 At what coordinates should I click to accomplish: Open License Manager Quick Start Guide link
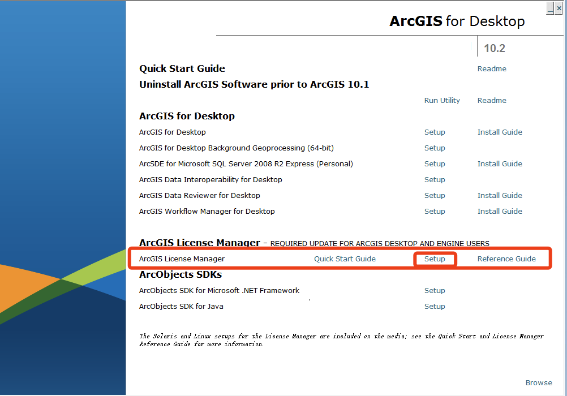point(345,259)
